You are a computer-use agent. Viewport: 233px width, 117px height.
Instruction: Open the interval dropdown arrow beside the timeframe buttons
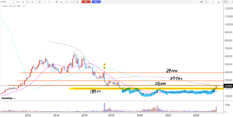35,2
